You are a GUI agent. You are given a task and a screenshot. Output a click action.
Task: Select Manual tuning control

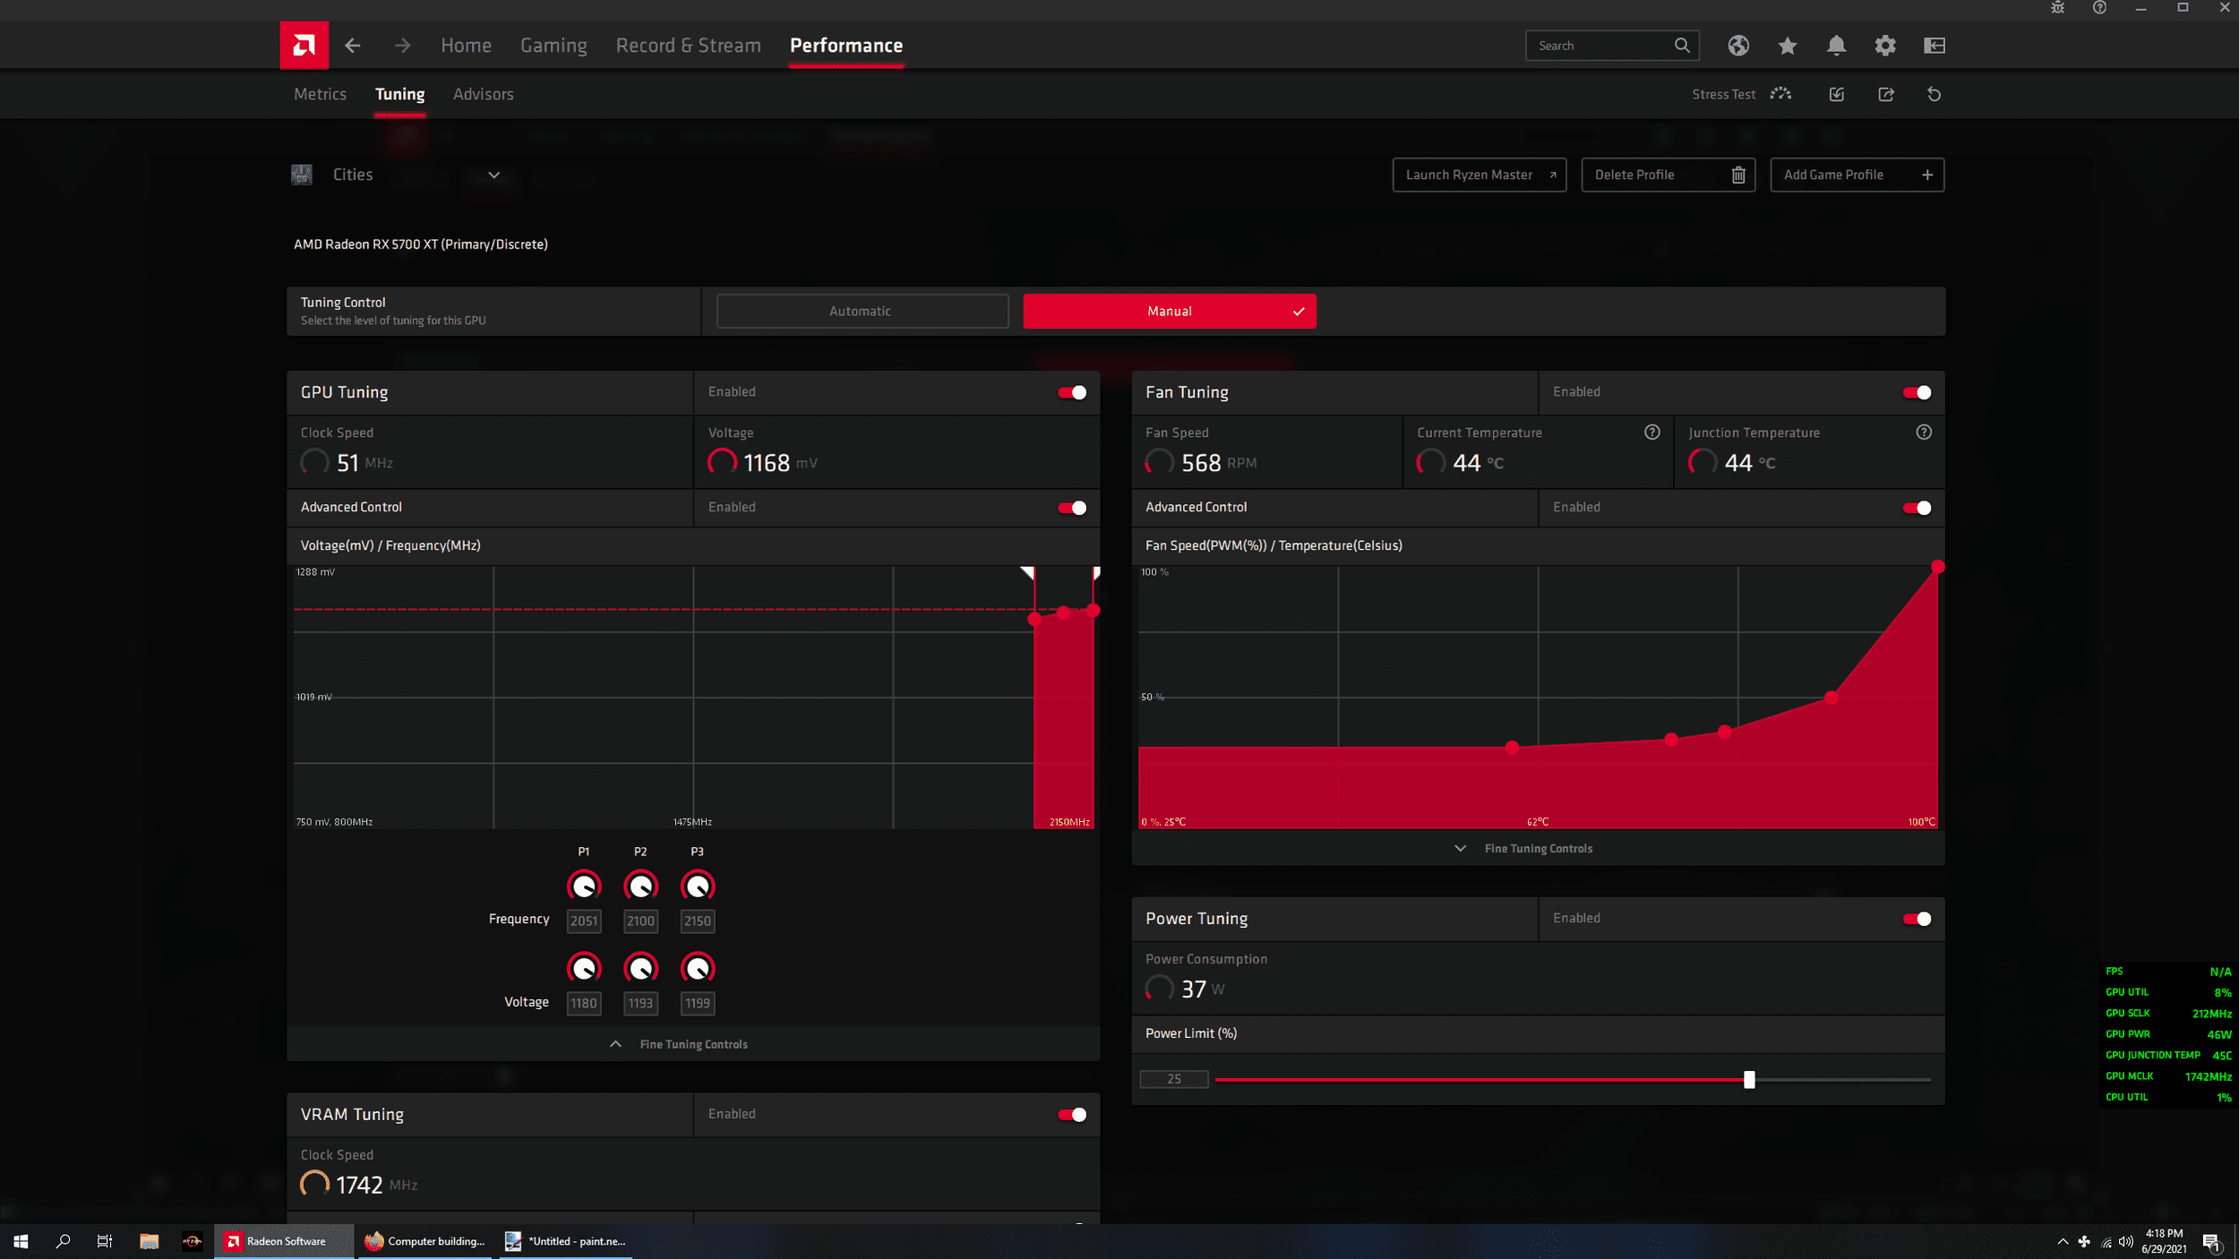[x=1170, y=312]
